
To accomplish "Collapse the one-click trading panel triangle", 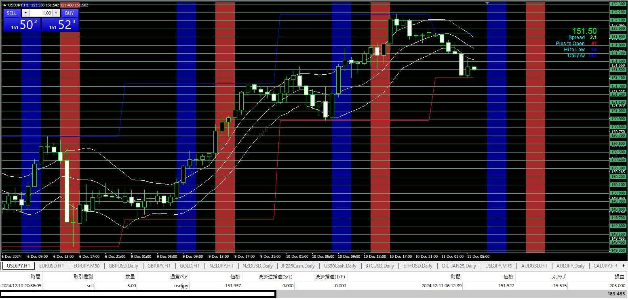I will coord(4,5).
